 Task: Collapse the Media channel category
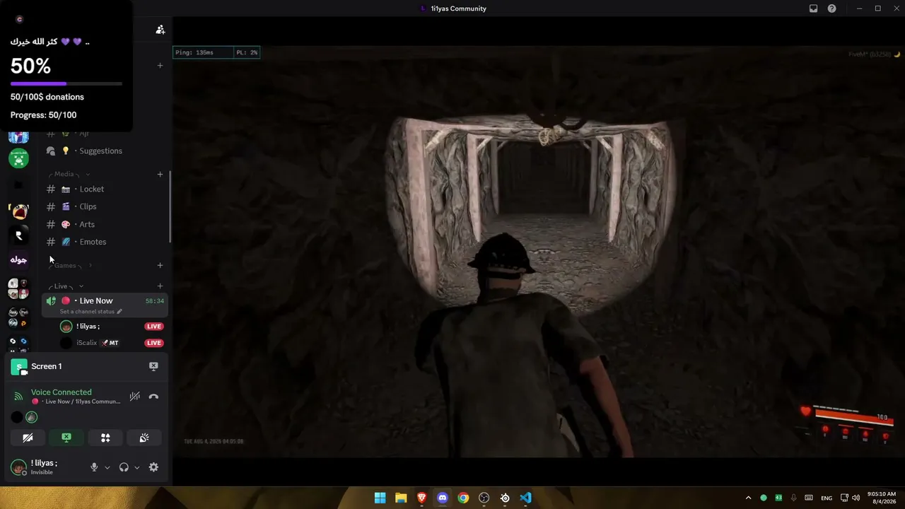tap(69, 174)
